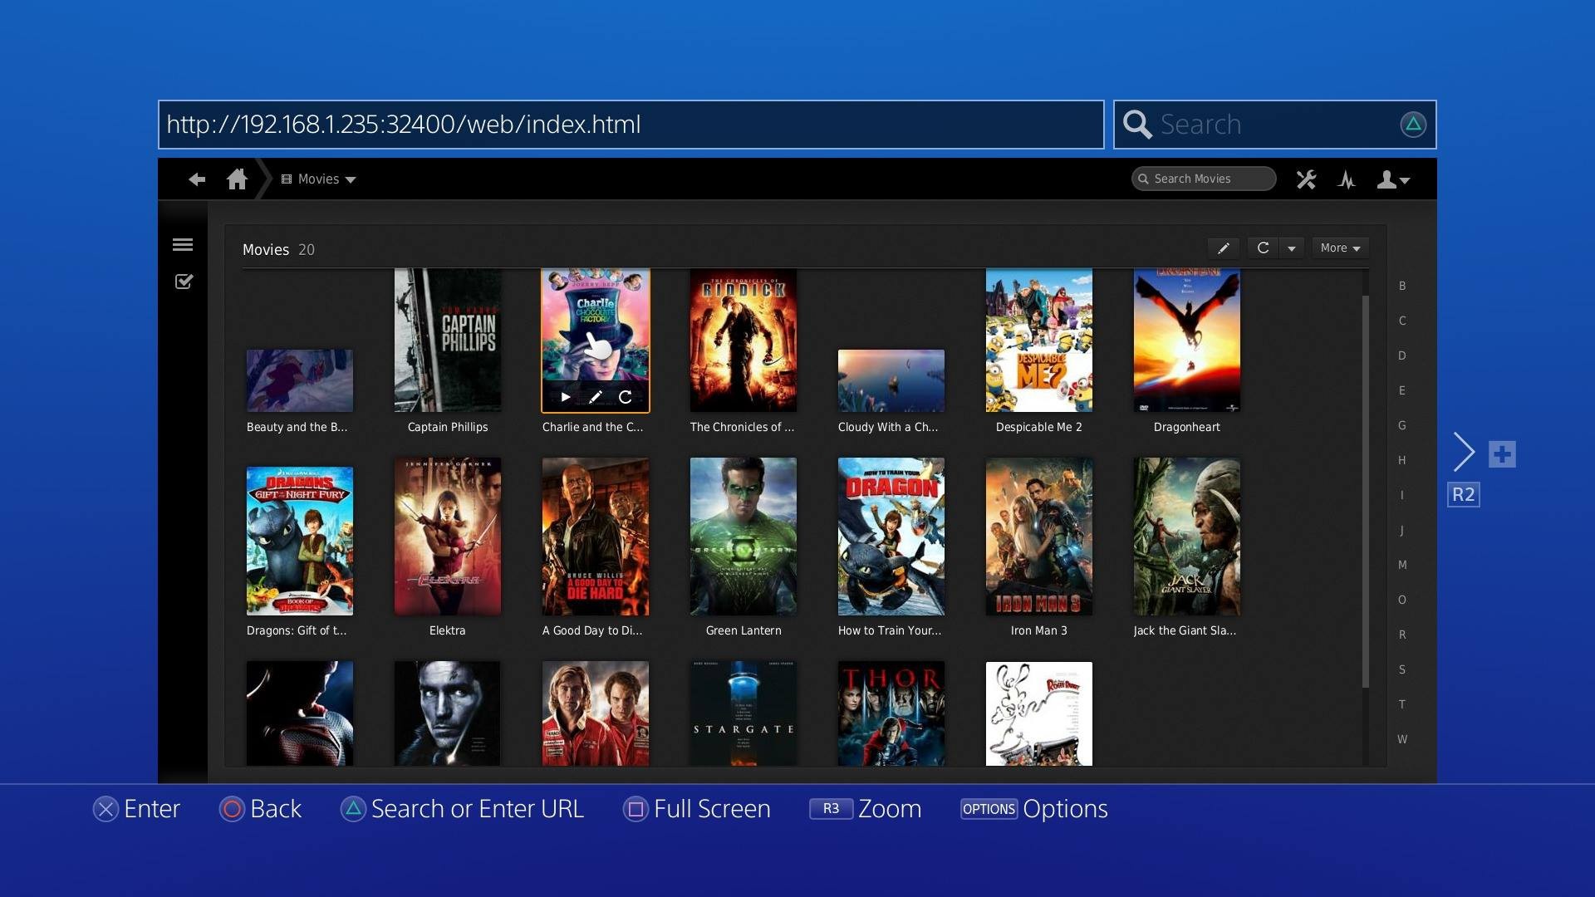Refresh metadata on the Charlie poster overlay
Screen dimensions: 1595x897
624,397
